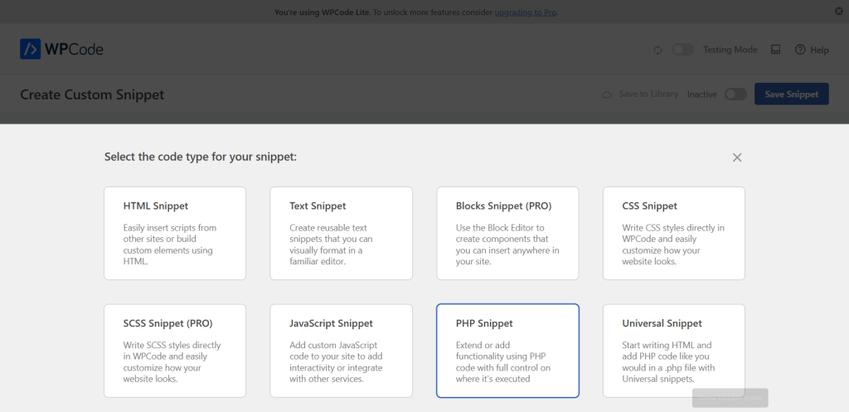
Task: Click 'Select the code type for your snippet:' heading
Action: point(201,158)
